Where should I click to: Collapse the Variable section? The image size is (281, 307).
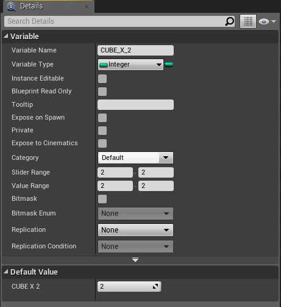click(6, 36)
